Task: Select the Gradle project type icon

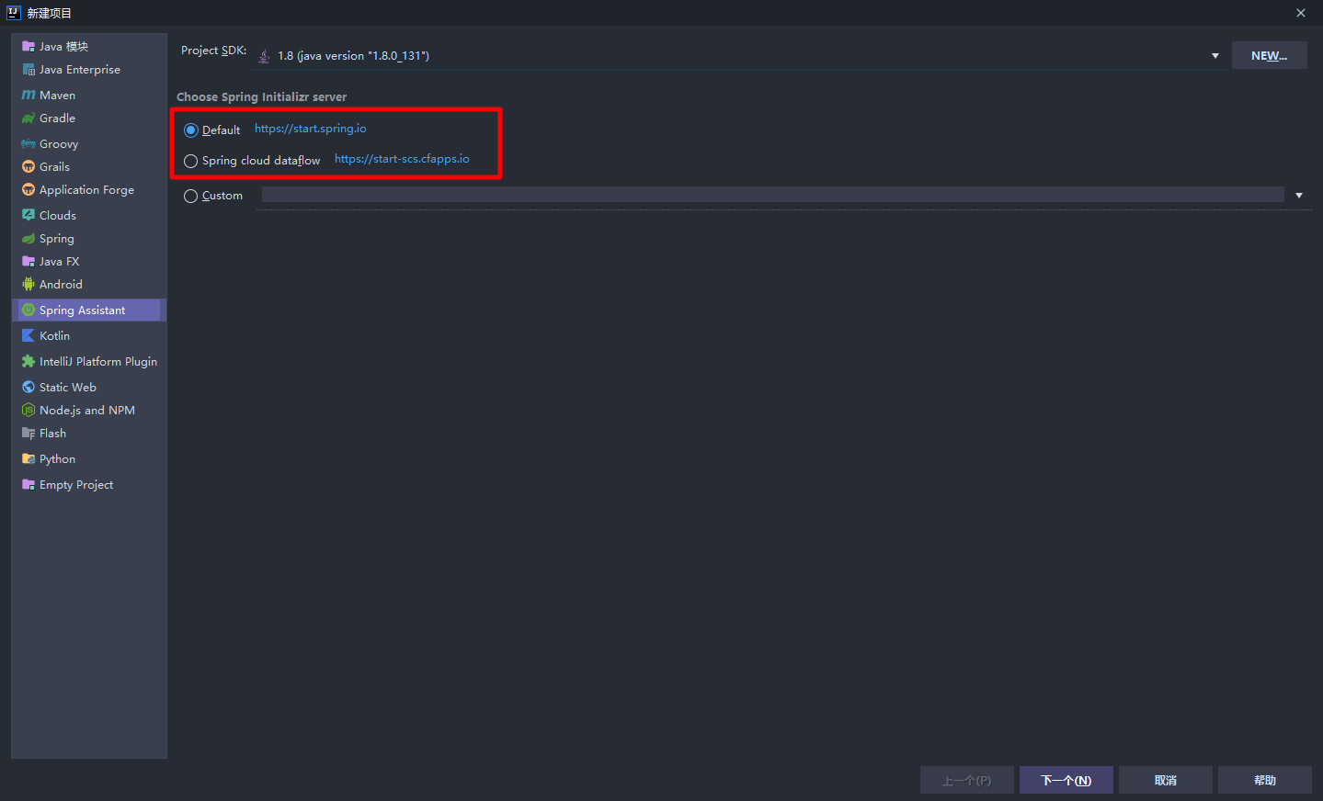Action: pos(29,118)
